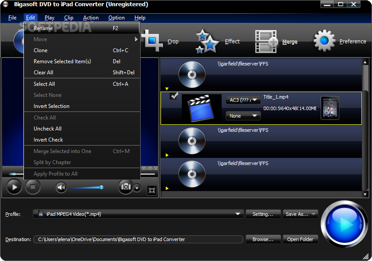Click the Open Folder button
372x261 pixels.
click(300, 239)
